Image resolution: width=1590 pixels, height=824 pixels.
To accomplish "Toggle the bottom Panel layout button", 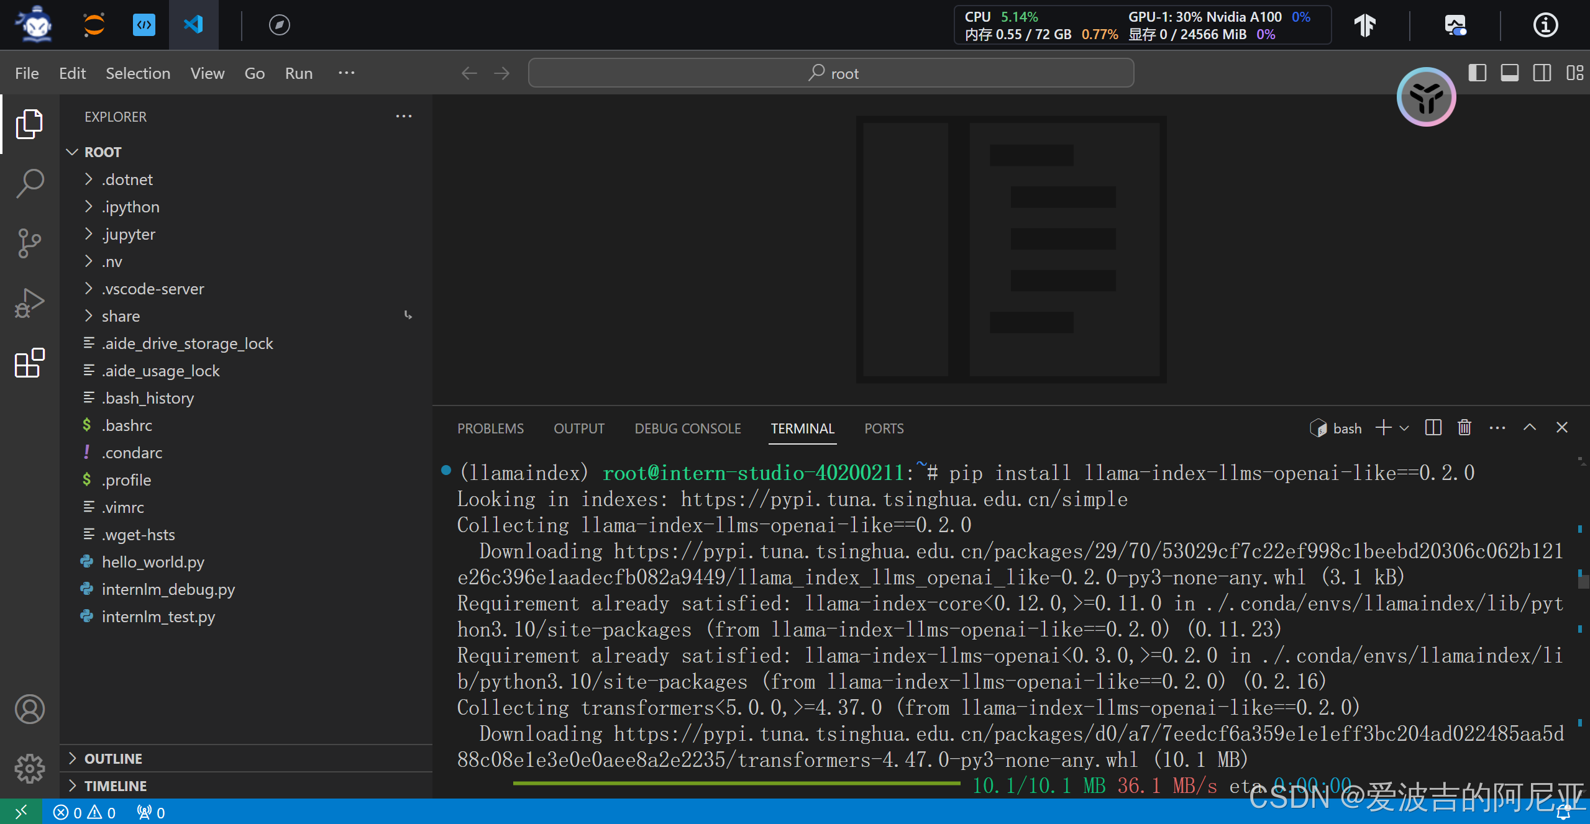I will tap(1510, 73).
